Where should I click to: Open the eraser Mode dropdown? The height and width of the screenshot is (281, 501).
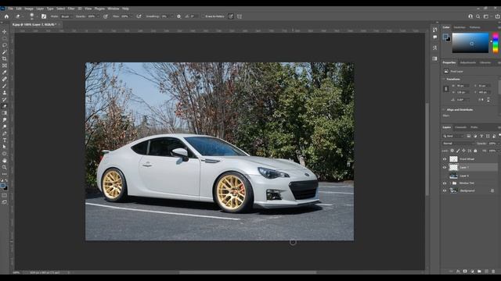[67, 16]
